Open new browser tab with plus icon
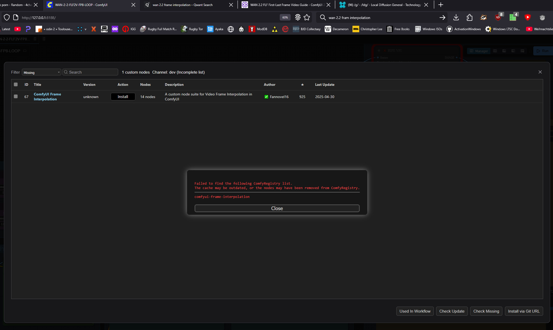The image size is (553, 330). point(441,5)
